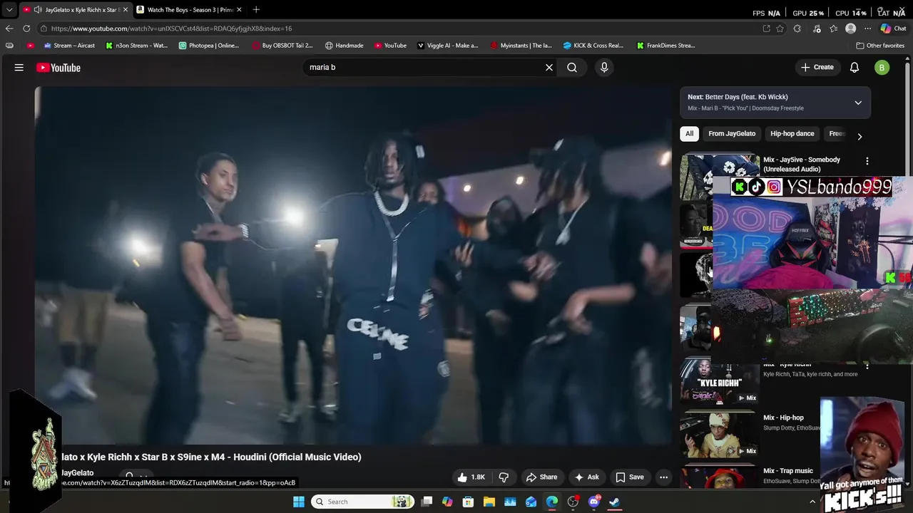Click the Windows taskbar search box
913x513 pixels.
click(364, 502)
